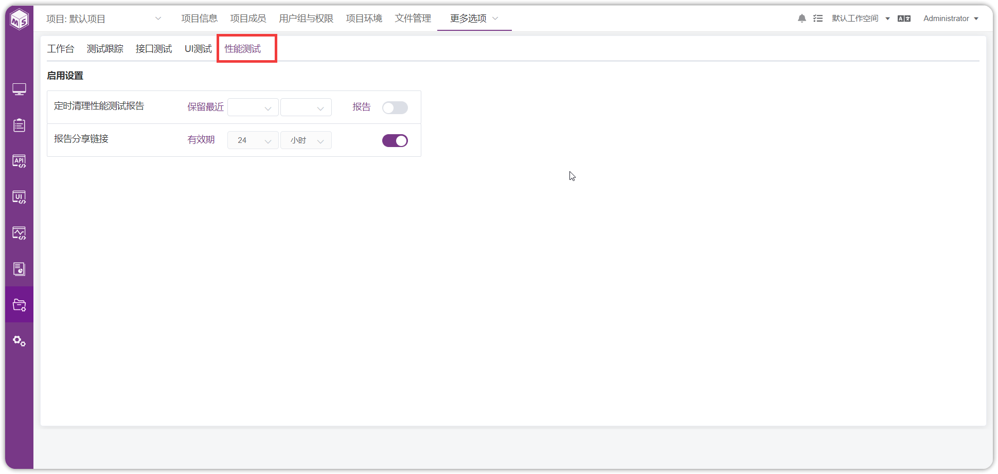The image size is (998, 474).
Task: Click the 启用设置 heading text
Action: click(x=65, y=76)
